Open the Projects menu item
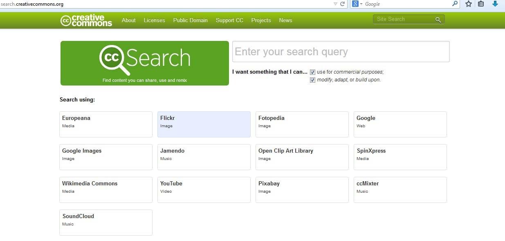 point(261,20)
